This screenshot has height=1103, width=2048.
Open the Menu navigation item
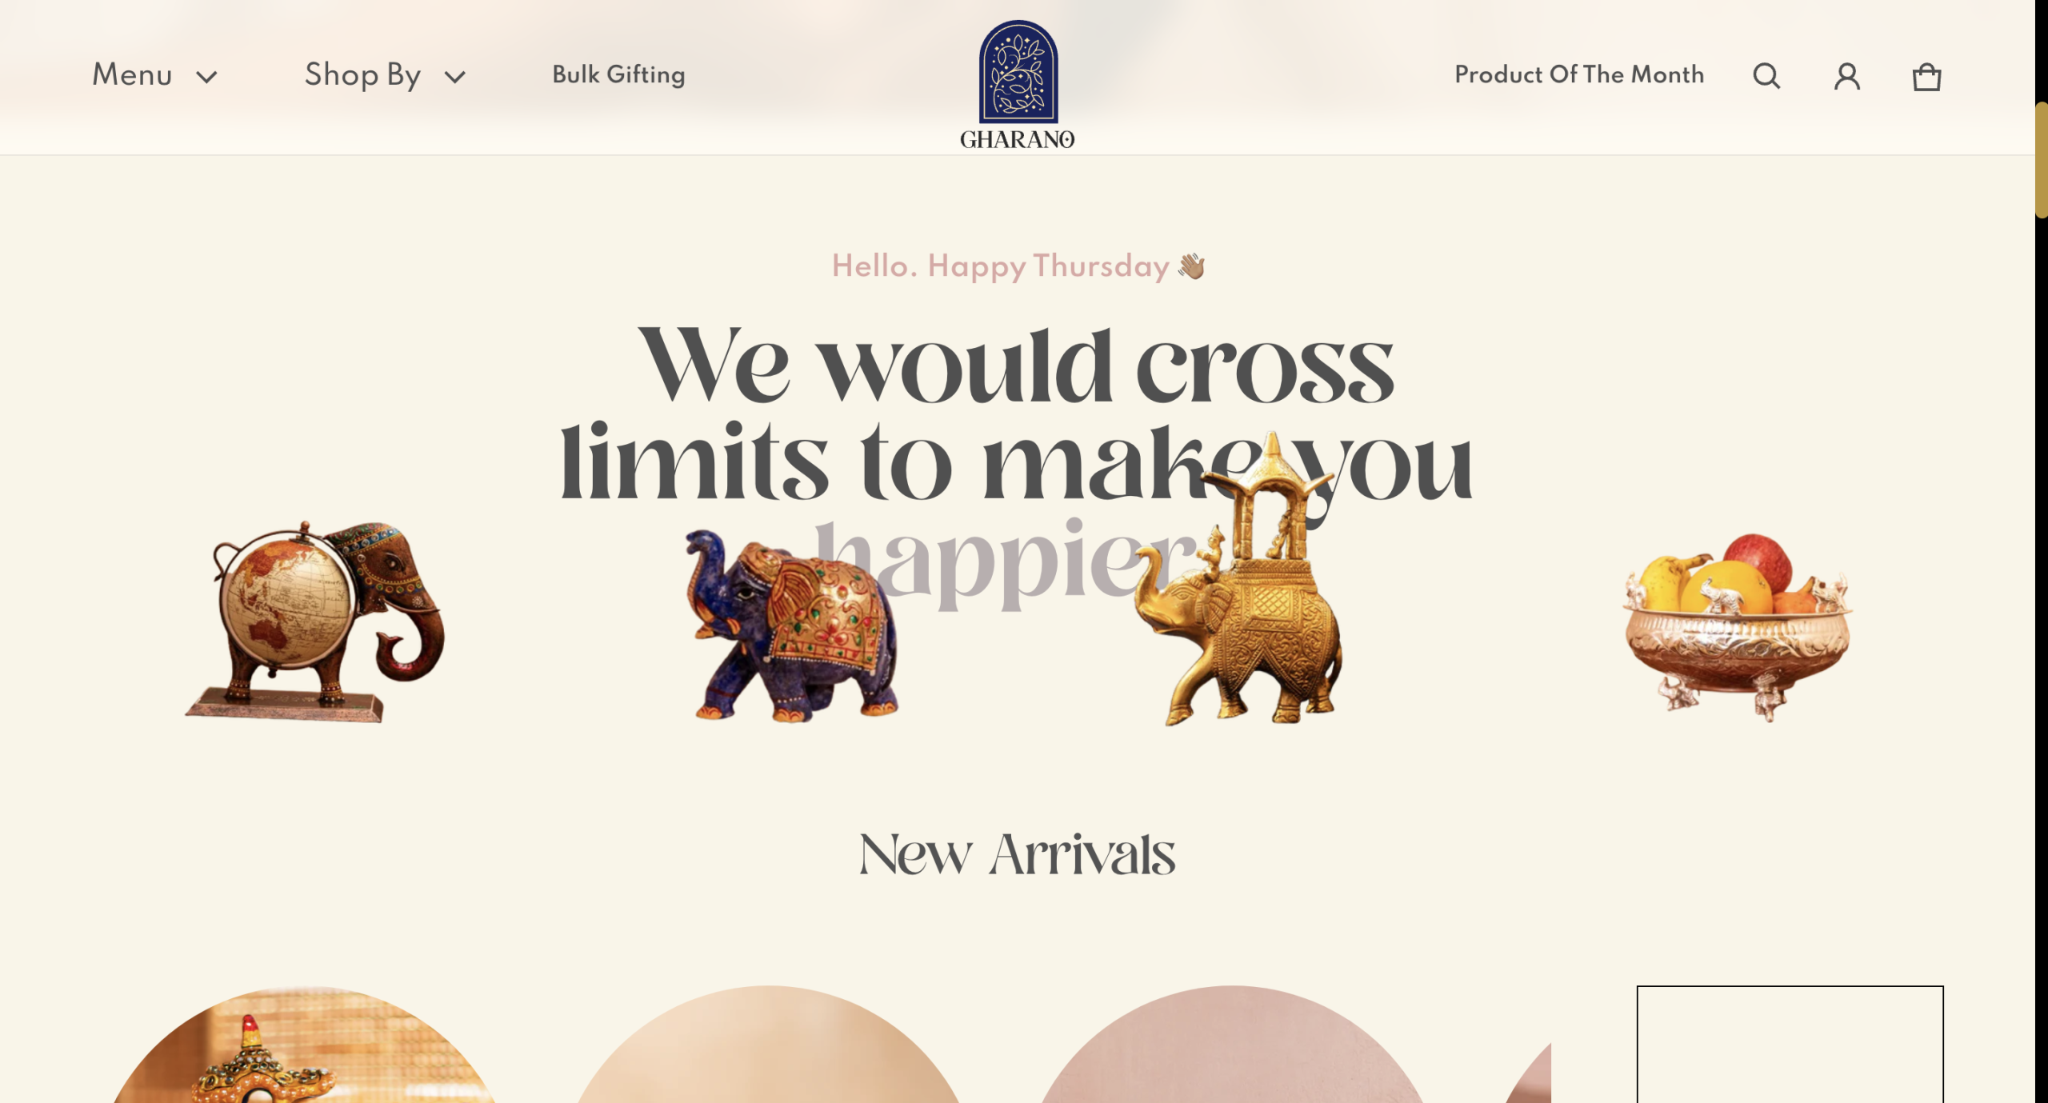(x=132, y=75)
